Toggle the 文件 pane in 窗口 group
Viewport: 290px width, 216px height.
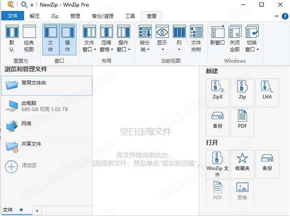pyautogui.click(x=51, y=39)
